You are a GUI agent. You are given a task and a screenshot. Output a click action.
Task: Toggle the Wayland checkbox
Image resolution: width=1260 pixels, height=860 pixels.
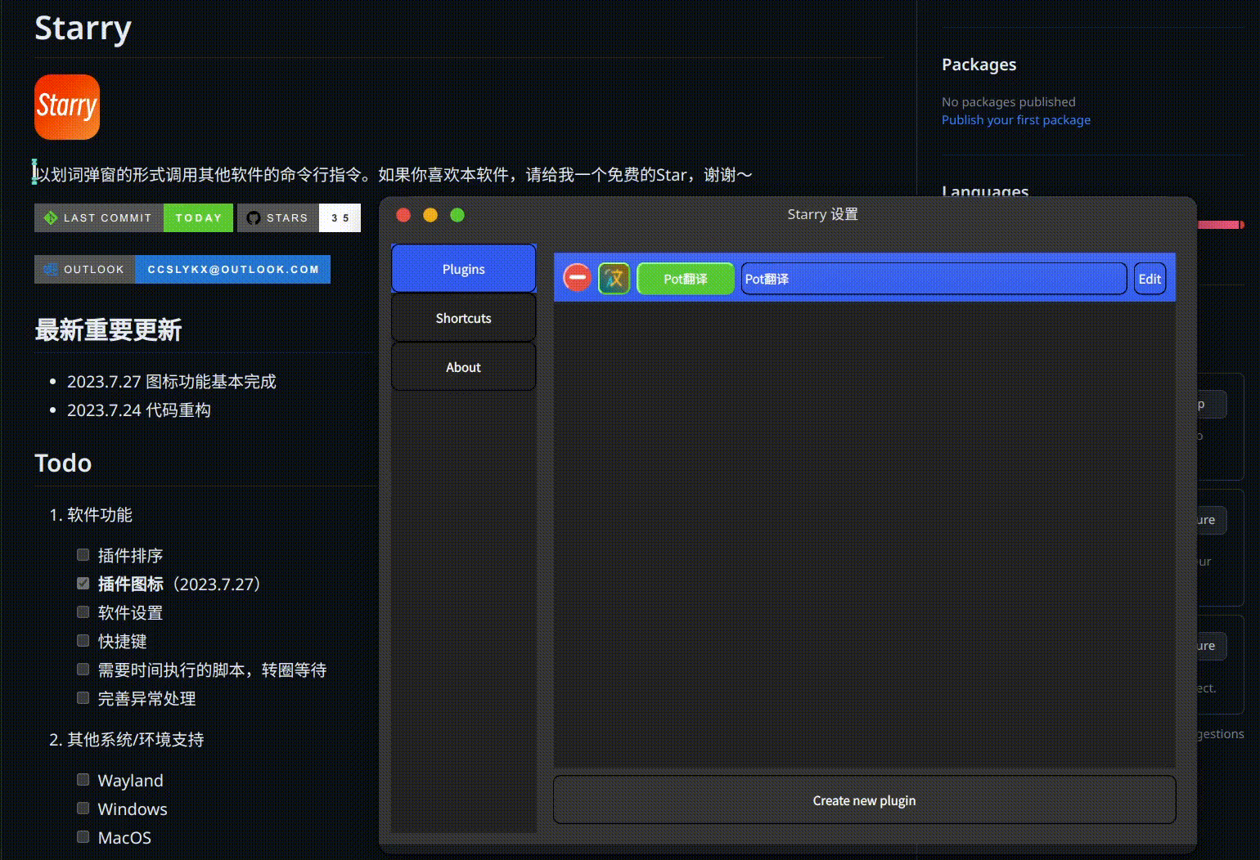click(x=83, y=780)
